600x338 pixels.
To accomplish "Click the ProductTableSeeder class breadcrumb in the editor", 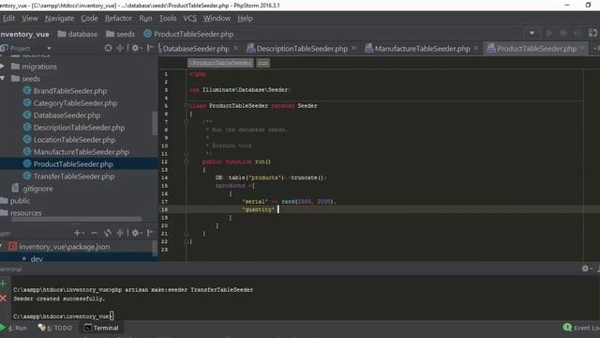I will pos(220,63).
